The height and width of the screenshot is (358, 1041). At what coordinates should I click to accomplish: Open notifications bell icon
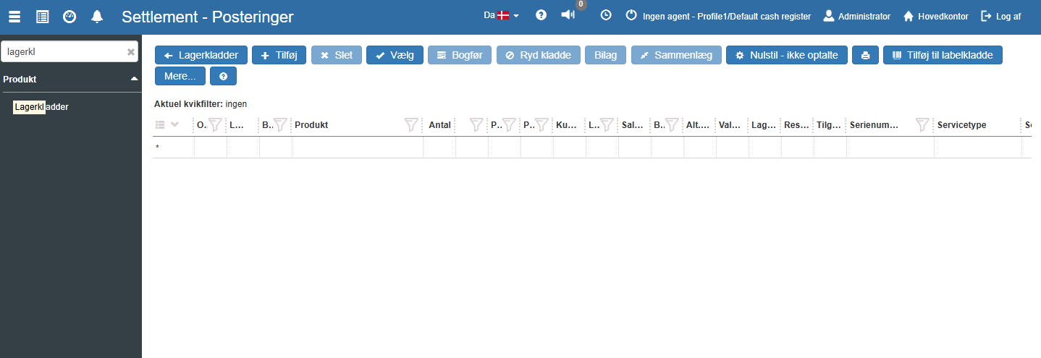(97, 16)
